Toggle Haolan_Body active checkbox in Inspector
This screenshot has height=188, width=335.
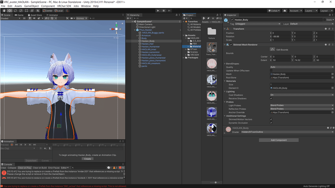click(x=232, y=20)
